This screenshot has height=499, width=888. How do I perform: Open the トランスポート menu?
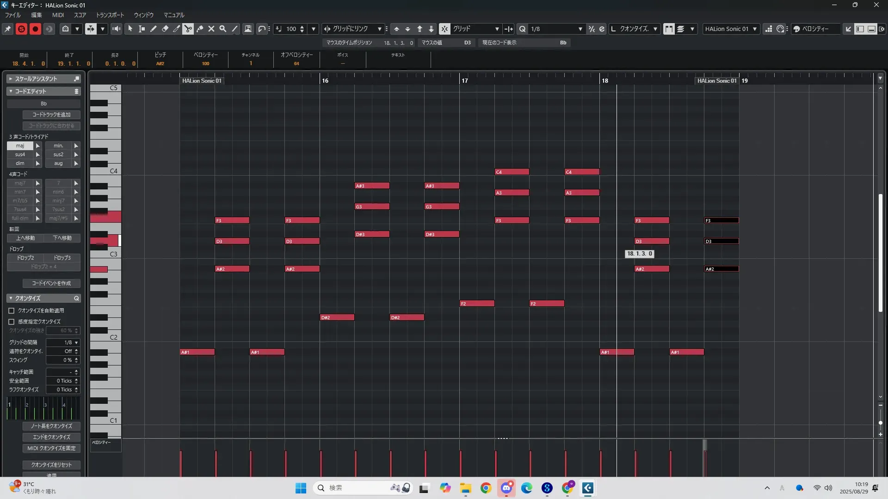point(110,15)
